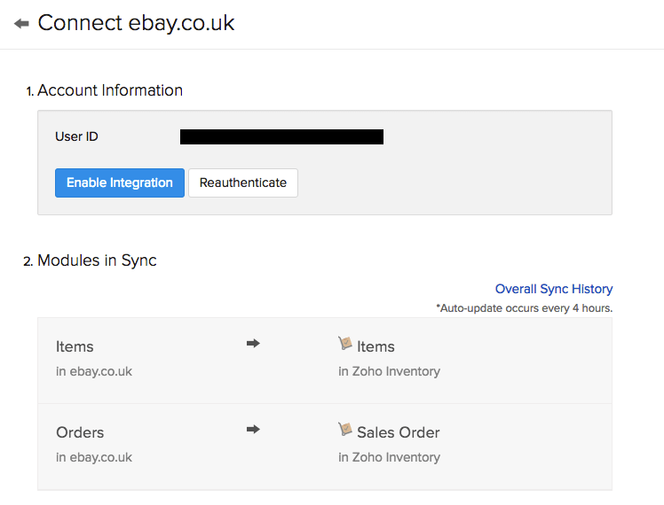Image resolution: width=664 pixels, height=505 pixels.
Task: Click the sync arrow in the Orders row
Action: pyautogui.click(x=253, y=430)
